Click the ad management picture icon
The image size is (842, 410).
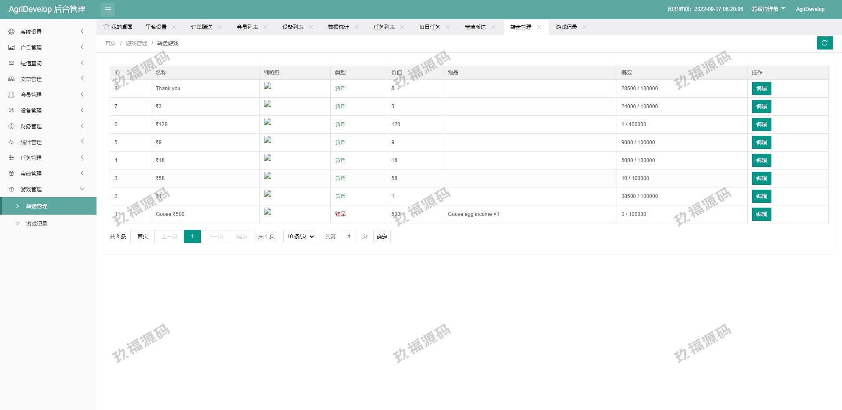tap(11, 47)
